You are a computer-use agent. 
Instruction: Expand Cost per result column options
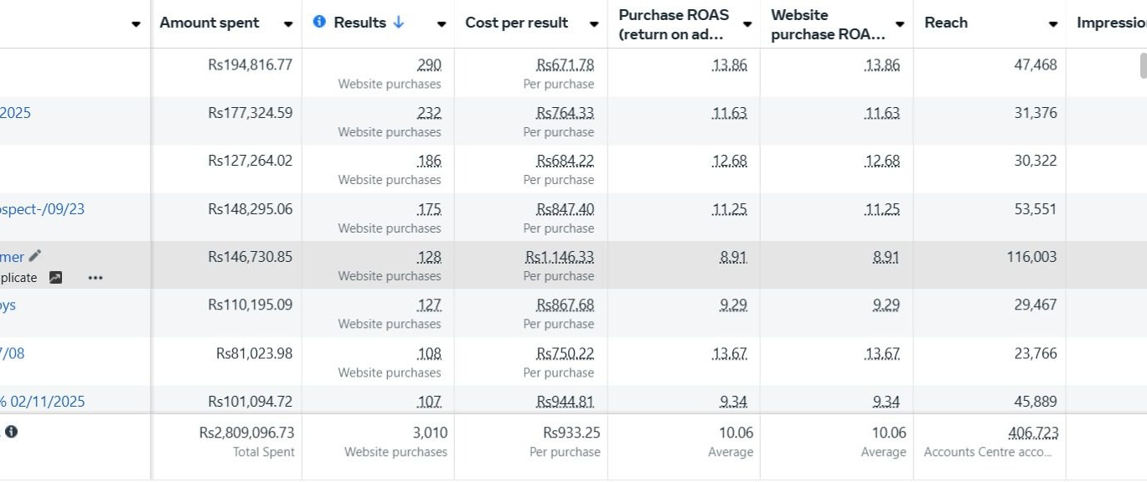(x=594, y=24)
